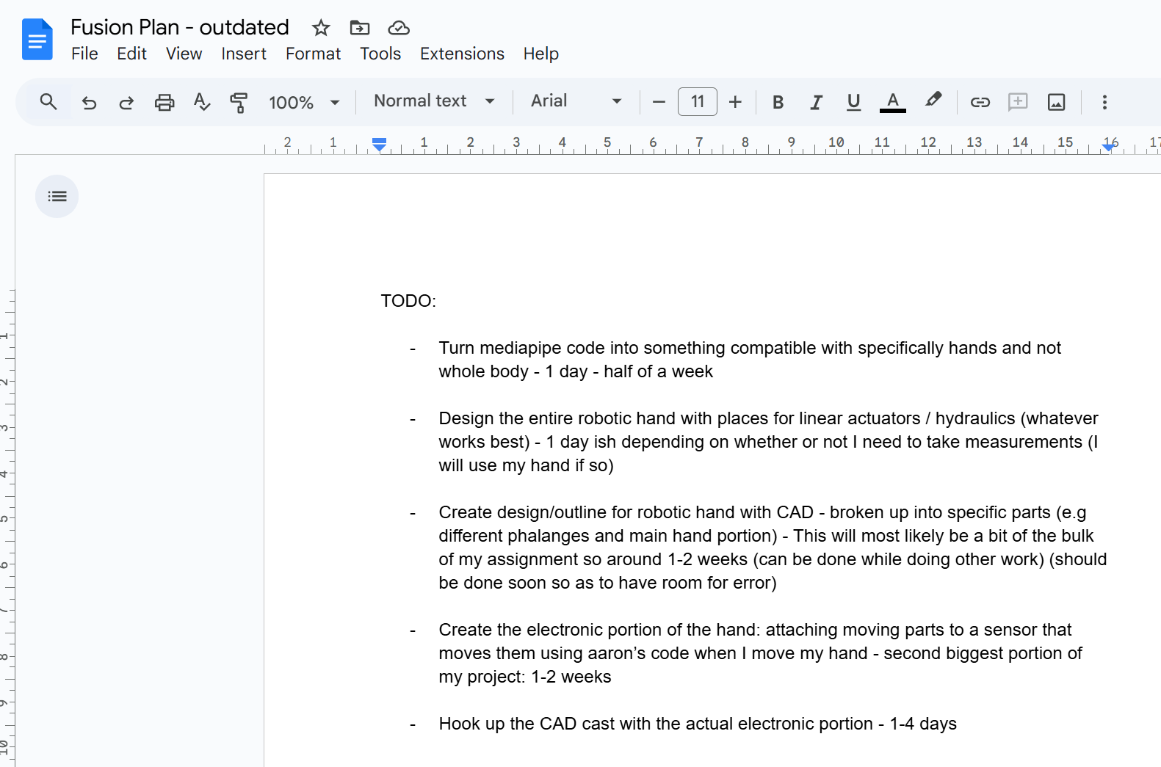
Task: Click the right indent marker on ruler
Action: pos(1108,147)
